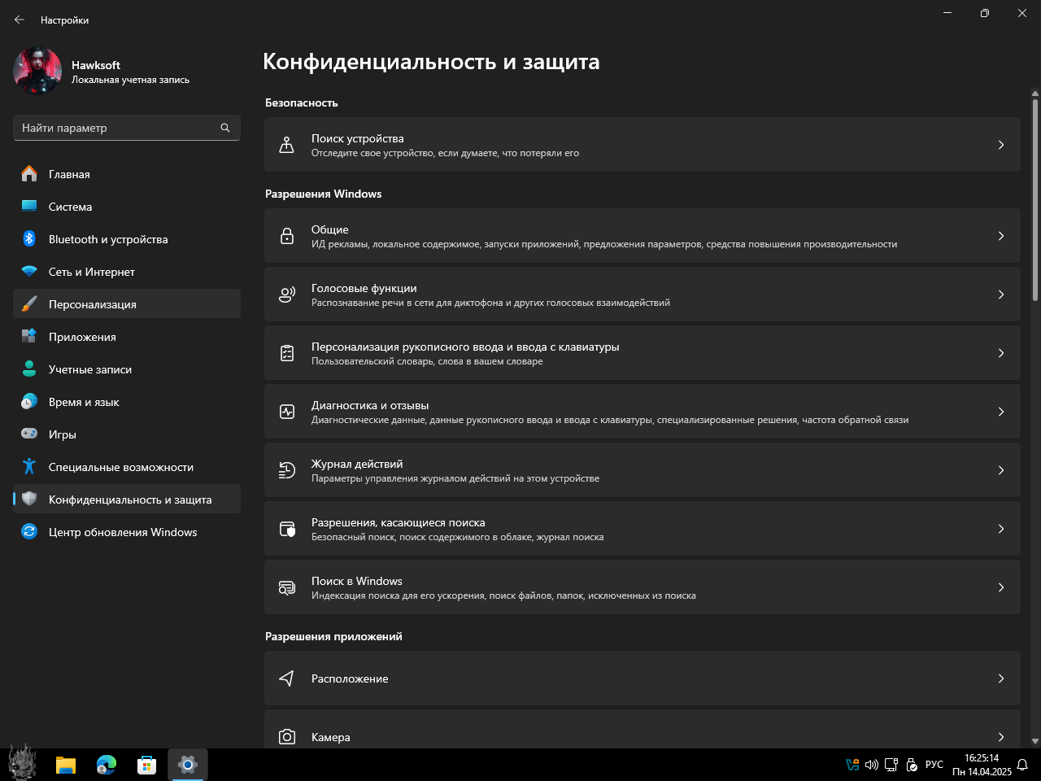Click the volume speaker icon in tray
Image resolution: width=1041 pixels, height=781 pixels.
871,765
